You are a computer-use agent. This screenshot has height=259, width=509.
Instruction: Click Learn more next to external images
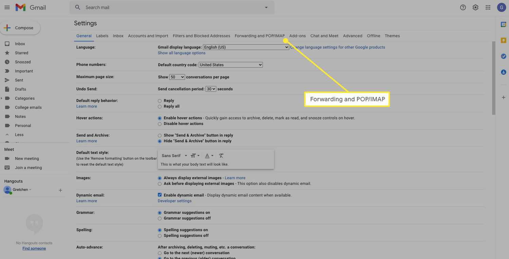235,178
